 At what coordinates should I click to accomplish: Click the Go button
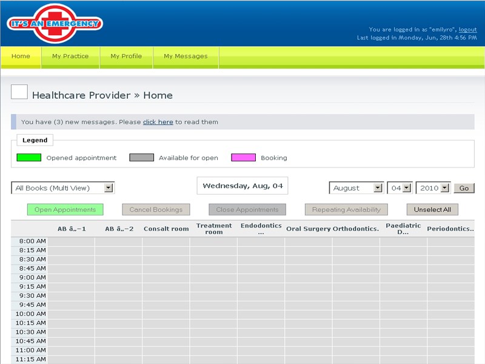[464, 188]
